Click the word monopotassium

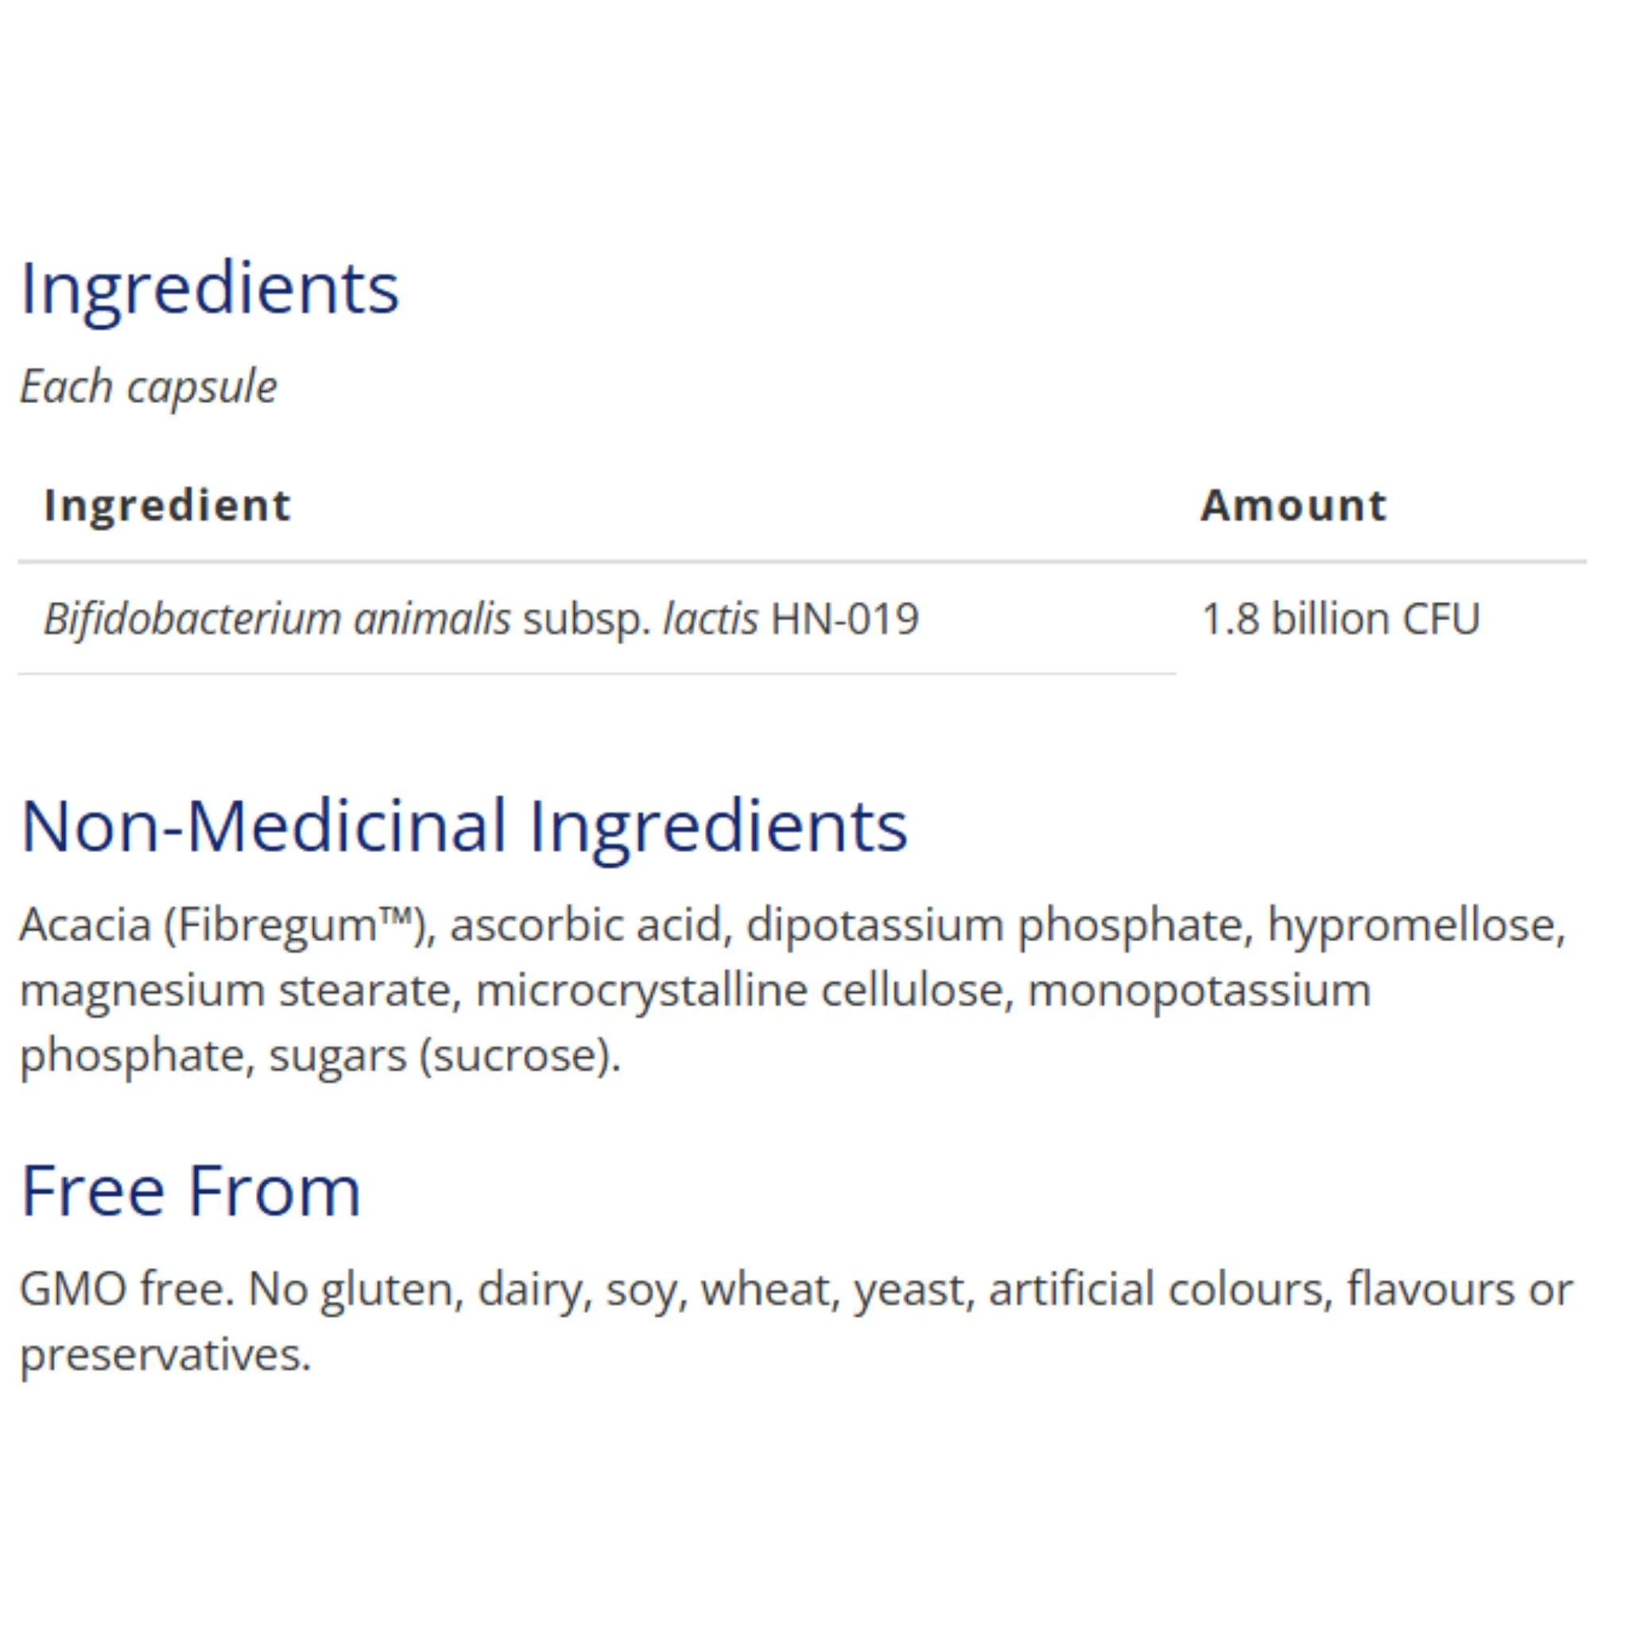(x=1199, y=991)
